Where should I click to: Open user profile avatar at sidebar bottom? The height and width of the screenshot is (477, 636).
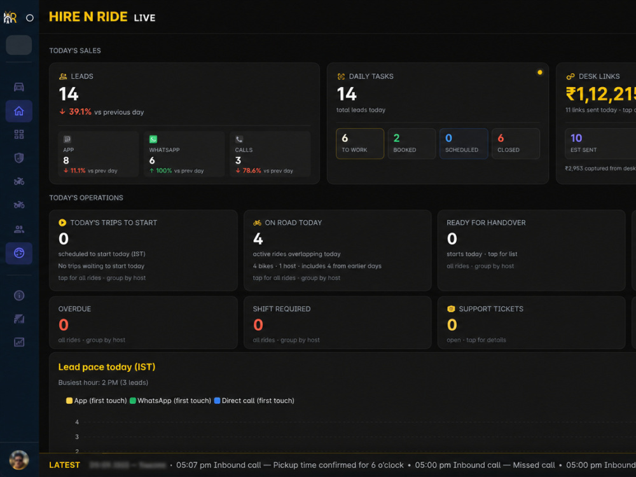click(x=18, y=460)
